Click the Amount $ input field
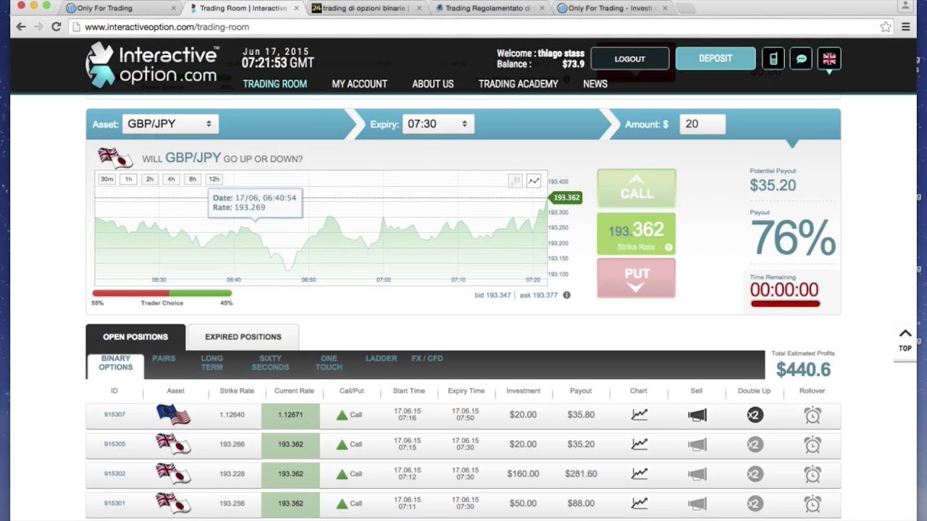The height and width of the screenshot is (521, 927). 702,124
